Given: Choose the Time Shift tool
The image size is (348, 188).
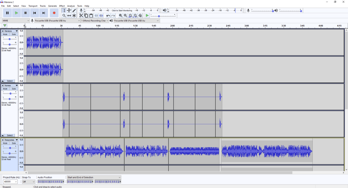Looking at the screenshot, I should (69, 16).
